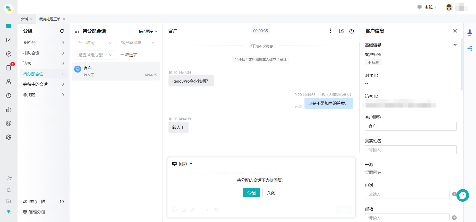Viewport: 476px width, 222px height.
Task: Click the list collapse icon beside 待分配会话
Action: click(x=77, y=31)
